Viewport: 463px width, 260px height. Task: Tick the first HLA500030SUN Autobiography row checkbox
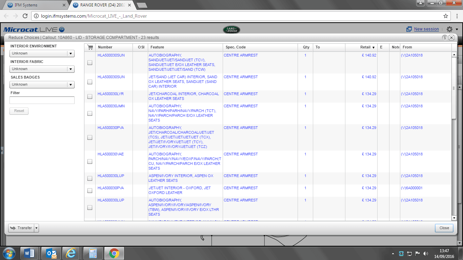pos(90,63)
